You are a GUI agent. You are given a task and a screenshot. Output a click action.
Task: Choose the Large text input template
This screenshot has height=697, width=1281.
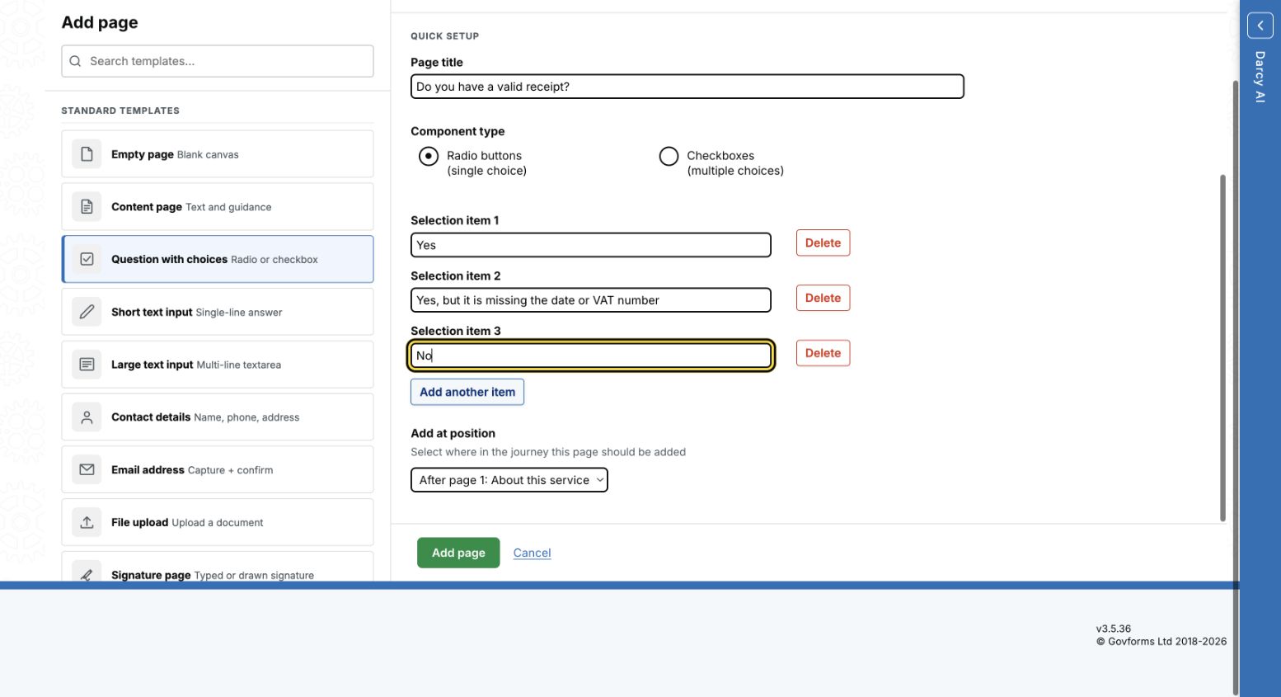218,365
